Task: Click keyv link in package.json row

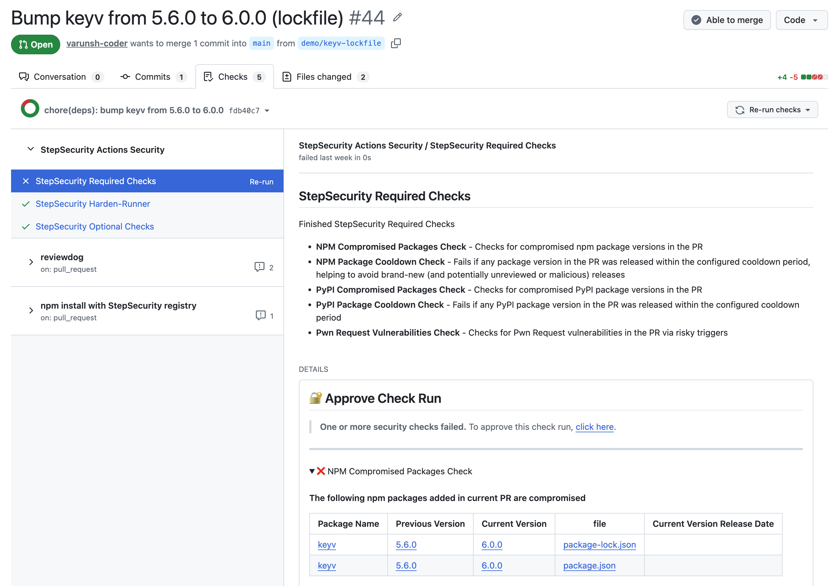Action: (327, 565)
